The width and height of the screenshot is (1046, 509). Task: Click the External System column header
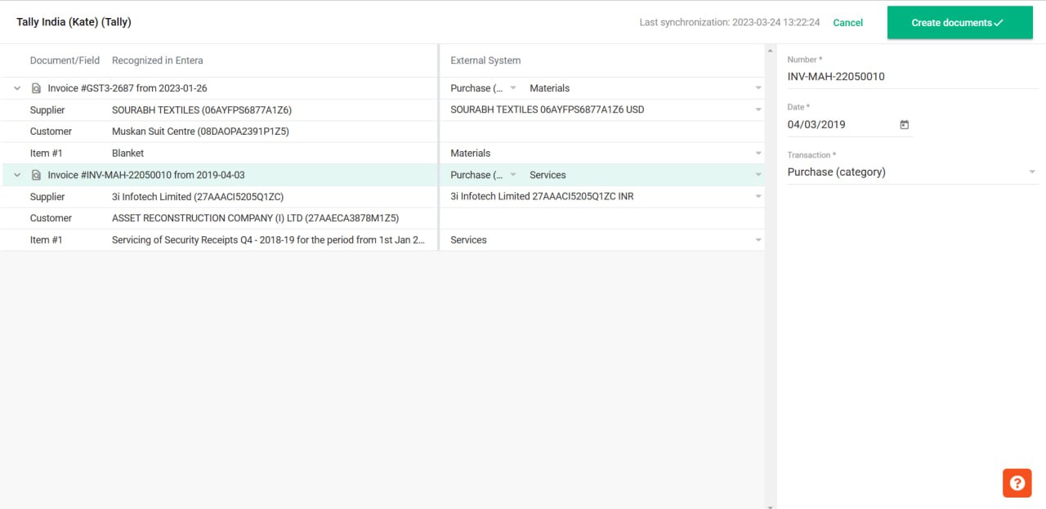pyautogui.click(x=485, y=60)
